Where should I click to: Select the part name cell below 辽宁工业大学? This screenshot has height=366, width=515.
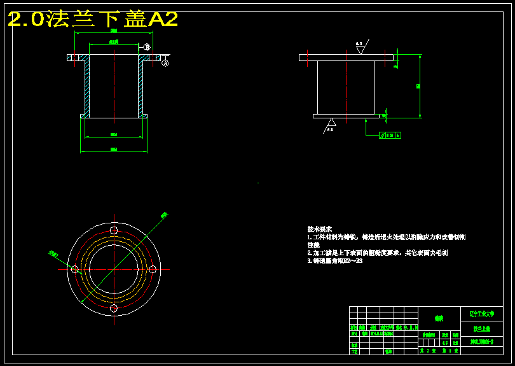[481, 329]
